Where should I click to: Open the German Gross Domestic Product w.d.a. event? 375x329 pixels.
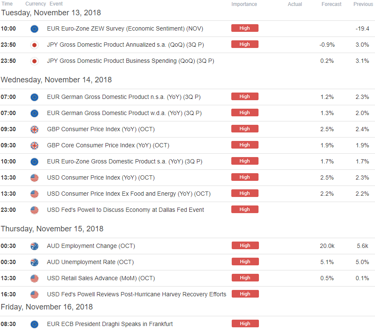pos(124,113)
